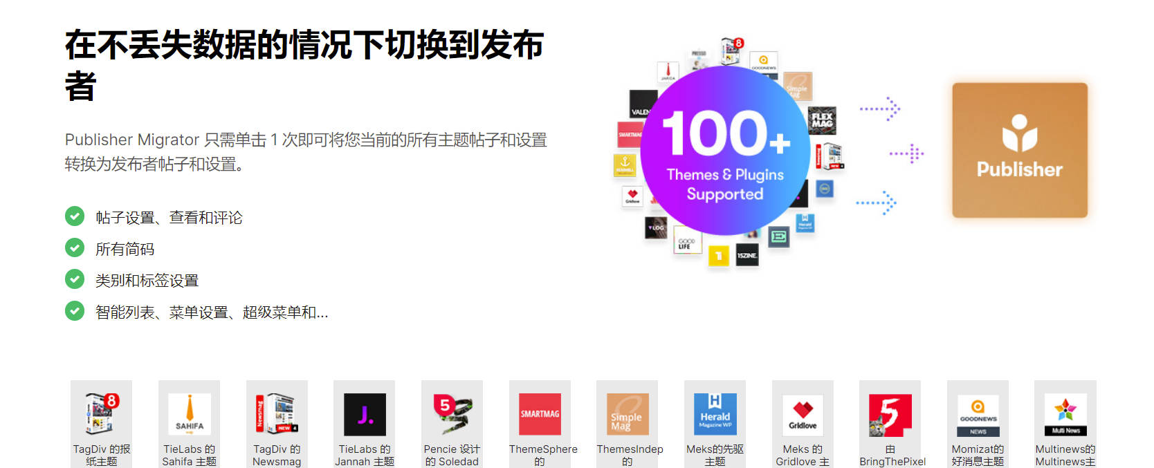Choose the GoodNews theme icon
The image size is (1154, 468).
click(x=978, y=413)
